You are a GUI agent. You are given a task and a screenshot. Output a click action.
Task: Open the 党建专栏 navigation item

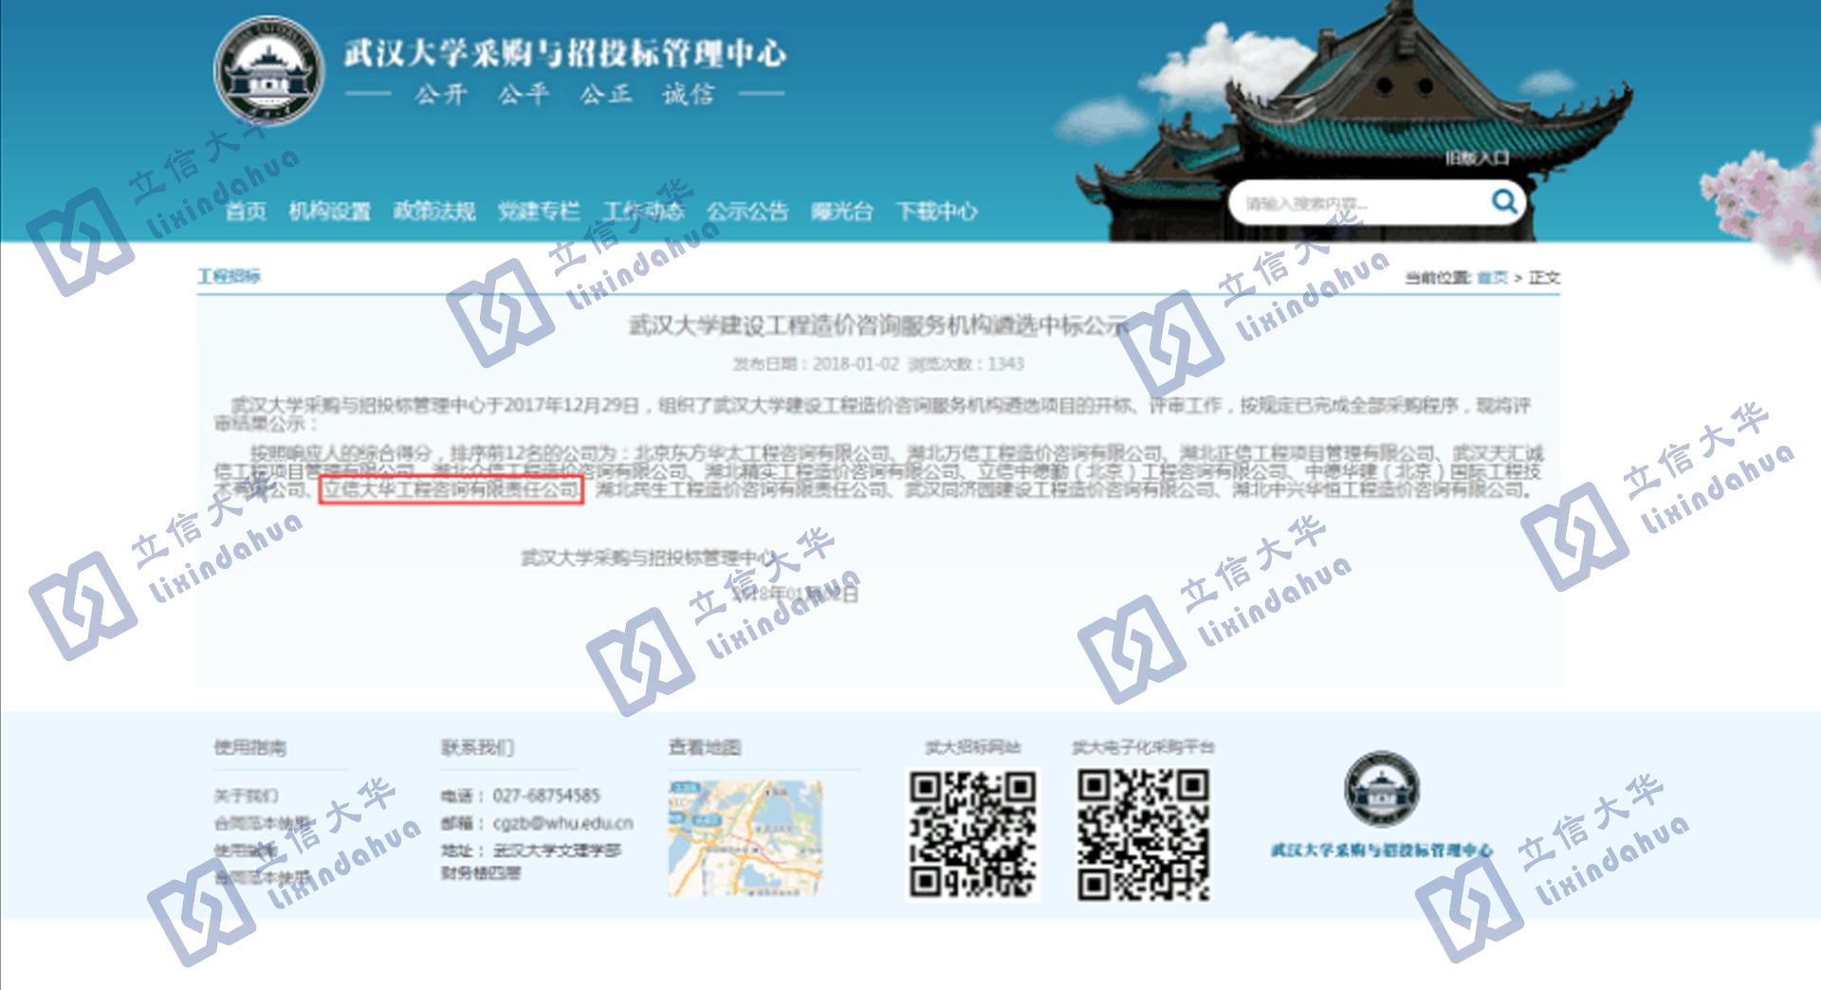[x=539, y=211]
